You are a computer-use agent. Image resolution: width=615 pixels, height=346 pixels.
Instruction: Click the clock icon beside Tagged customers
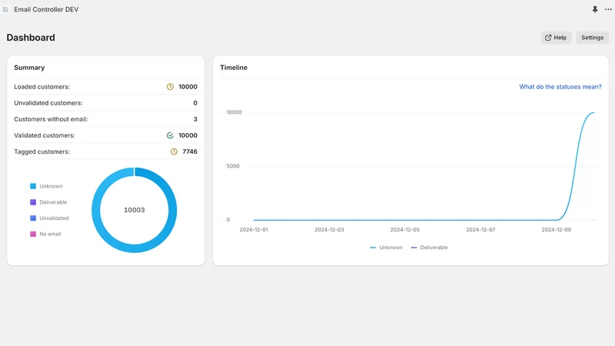174,151
